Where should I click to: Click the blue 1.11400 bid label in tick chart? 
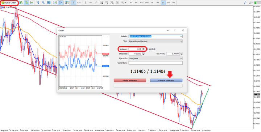click(106, 66)
